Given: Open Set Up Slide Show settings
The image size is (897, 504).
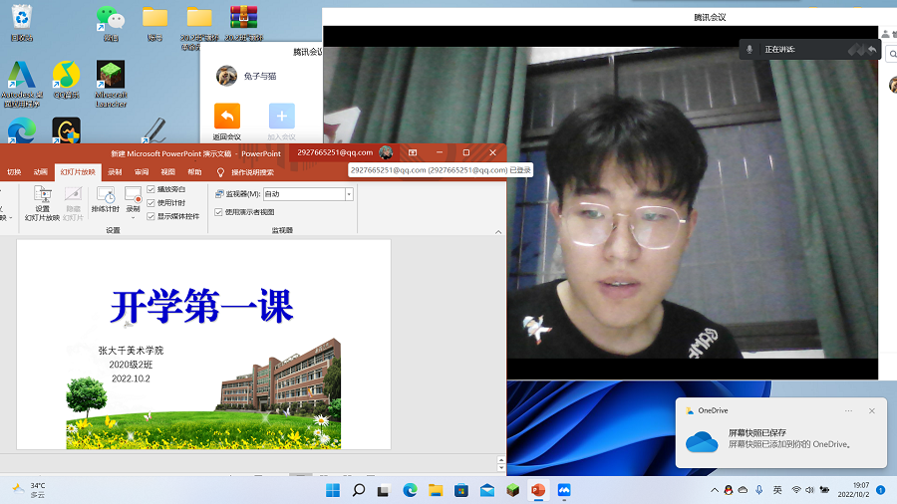Looking at the screenshot, I should coord(42,204).
